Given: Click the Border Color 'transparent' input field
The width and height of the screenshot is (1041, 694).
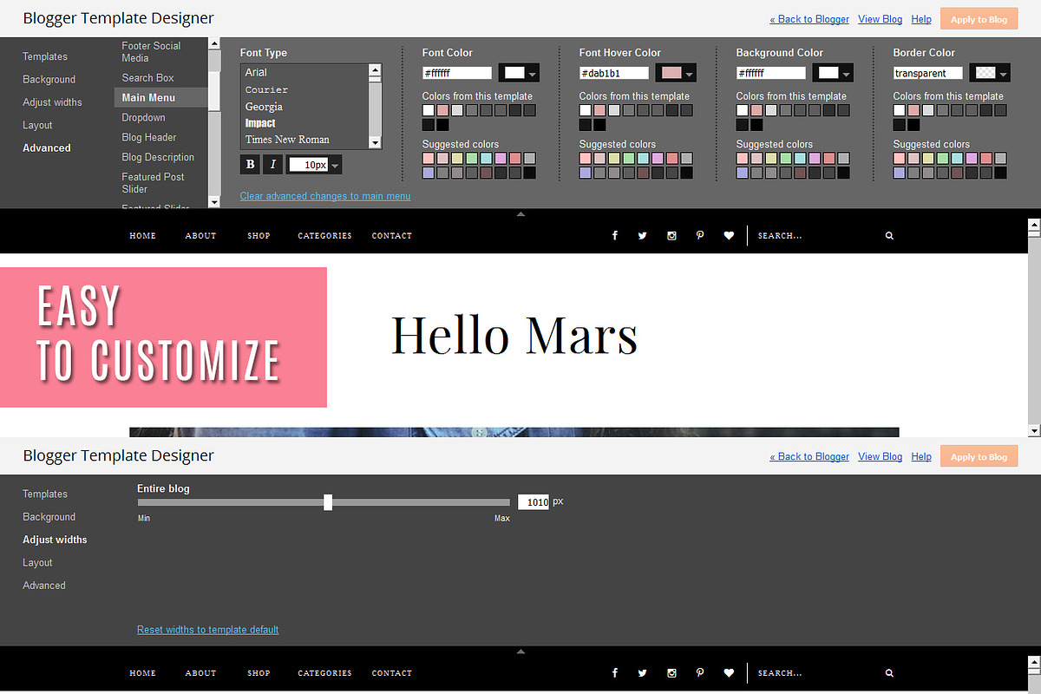Looking at the screenshot, I should coord(928,74).
